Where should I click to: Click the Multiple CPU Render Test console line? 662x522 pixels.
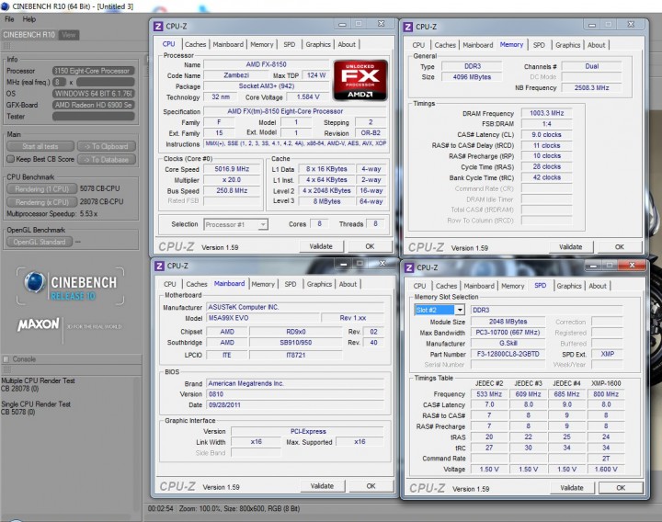pos(38,380)
